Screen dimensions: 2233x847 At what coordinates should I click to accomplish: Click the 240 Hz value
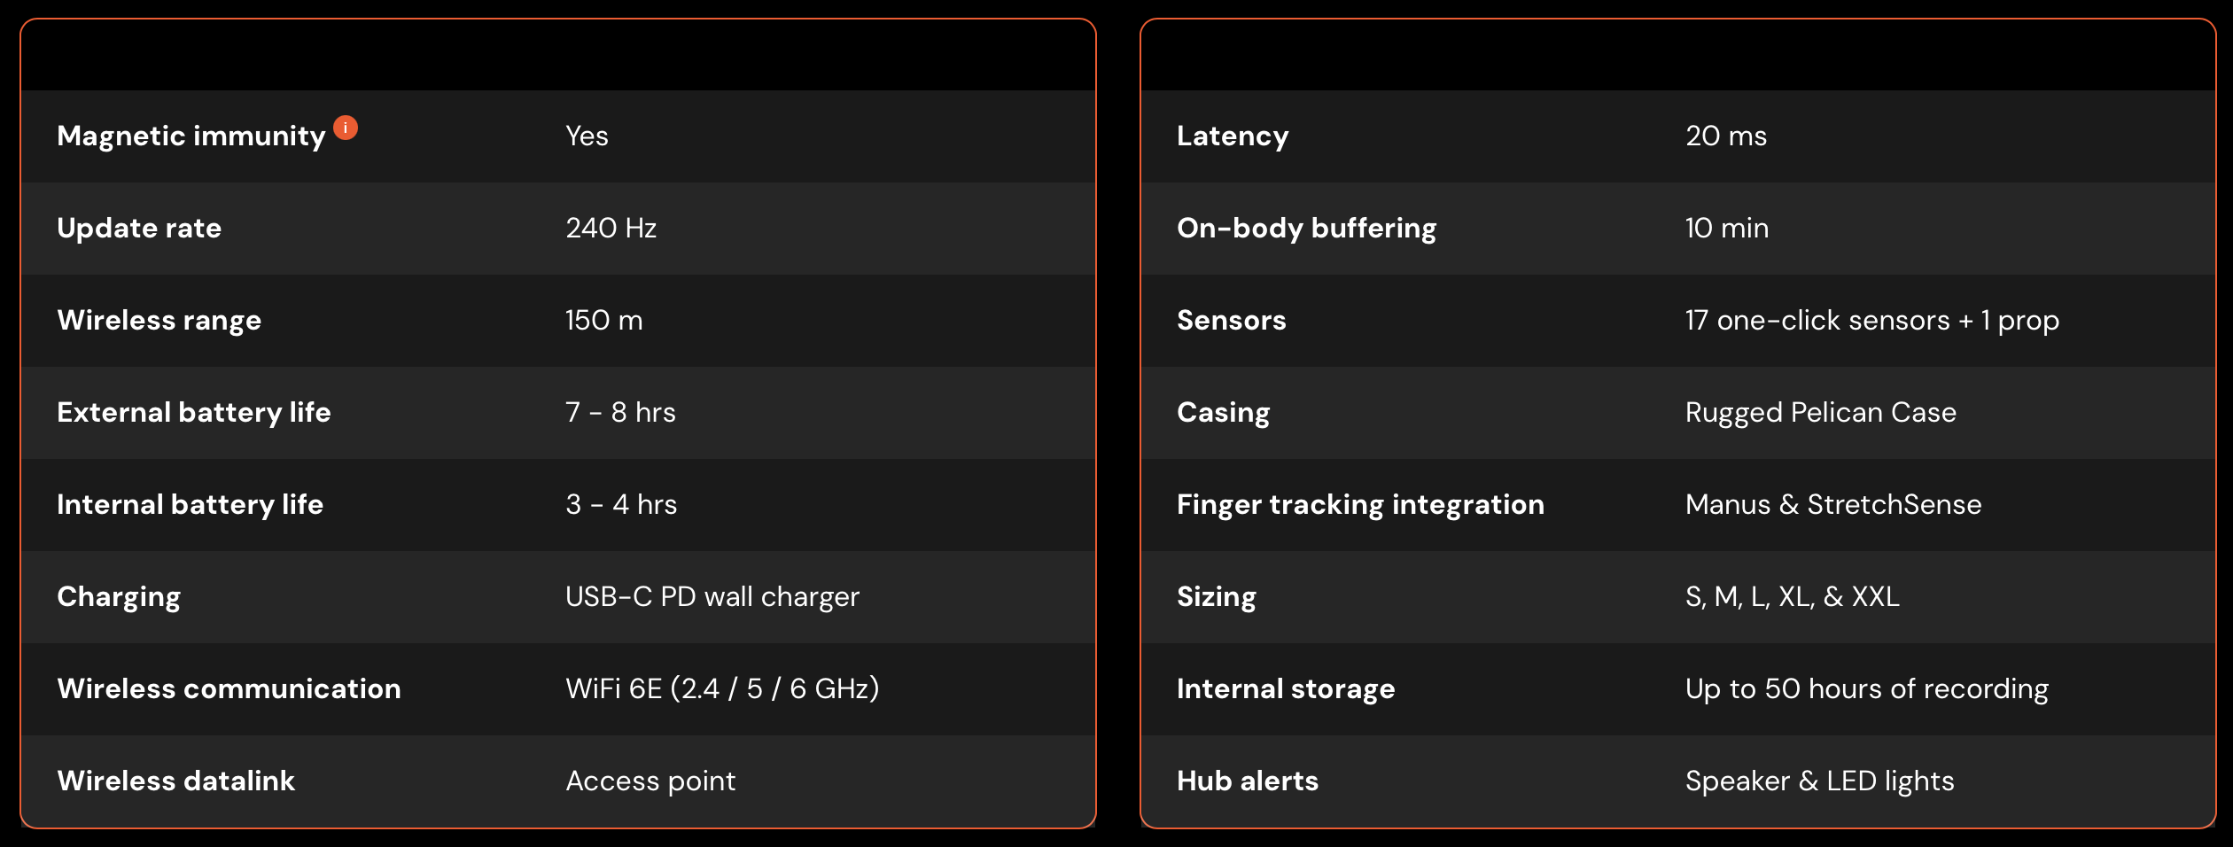[611, 229]
